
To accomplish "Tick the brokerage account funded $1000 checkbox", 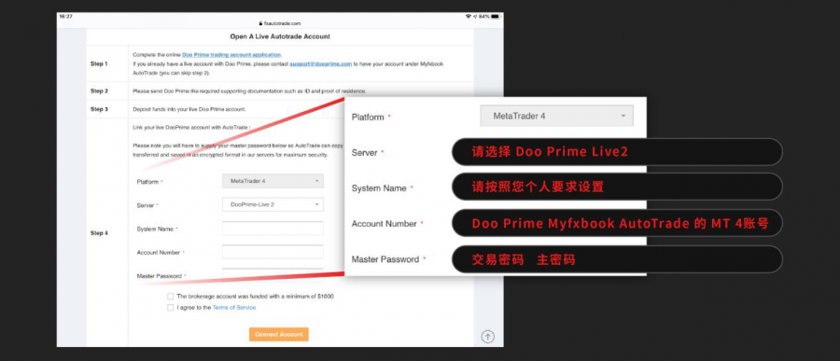I will pos(171,297).
